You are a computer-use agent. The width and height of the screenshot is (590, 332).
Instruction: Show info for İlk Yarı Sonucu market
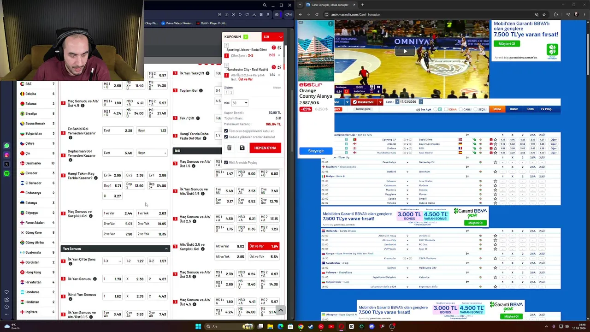point(95,279)
